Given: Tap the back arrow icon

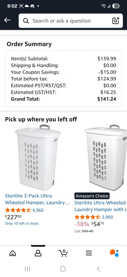Looking at the screenshot, I should coord(7,20).
